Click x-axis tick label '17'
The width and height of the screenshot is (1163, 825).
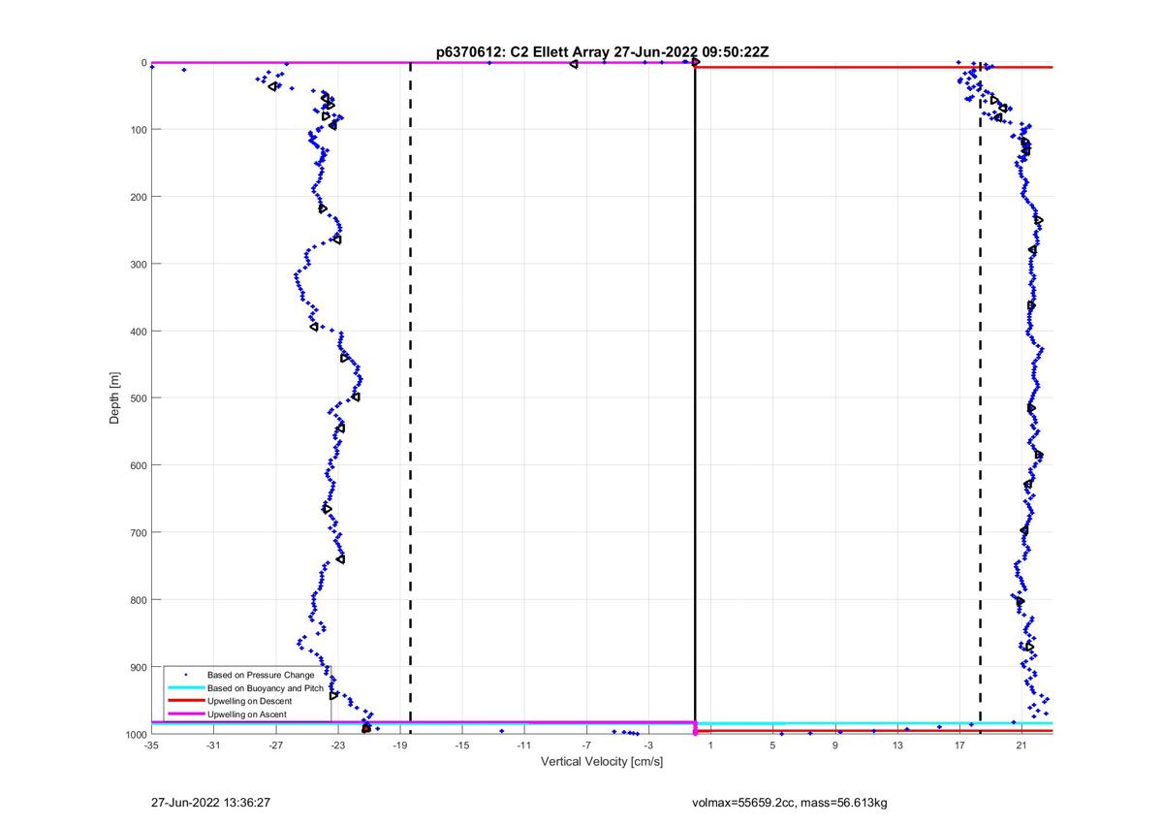point(959,746)
